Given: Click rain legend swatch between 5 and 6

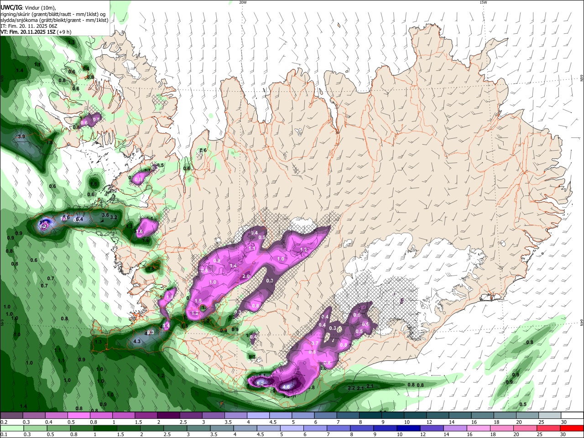Looking at the screenshot, I should coord(292,428).
